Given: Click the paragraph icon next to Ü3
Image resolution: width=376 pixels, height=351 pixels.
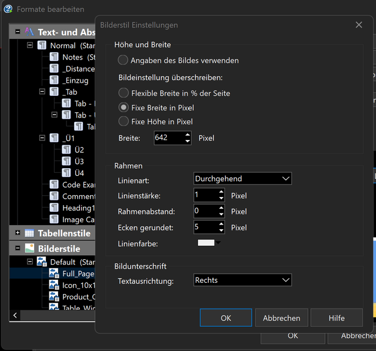Looking at the screenshot, I should (x=66, y=161).
